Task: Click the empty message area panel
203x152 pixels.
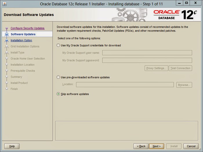Action: pos(127,131)
